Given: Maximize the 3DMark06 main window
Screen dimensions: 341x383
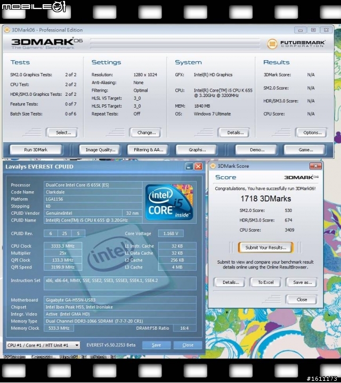Looking at the screenshot, I should [313, 30].
